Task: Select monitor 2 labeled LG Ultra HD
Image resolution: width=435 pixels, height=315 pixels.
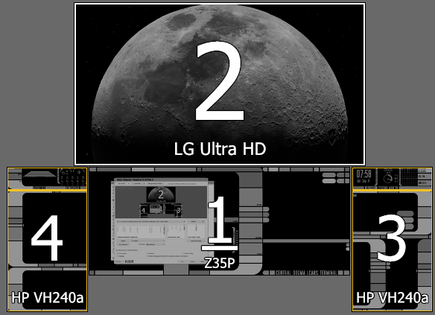Action: [x=220, y=84]
